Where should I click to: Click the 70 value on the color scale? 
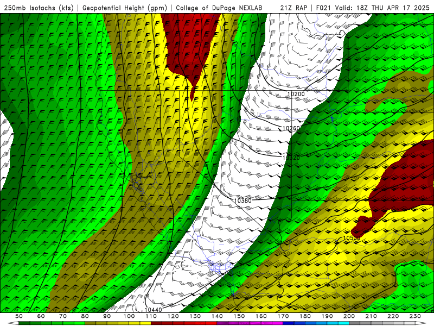(63, 316)
